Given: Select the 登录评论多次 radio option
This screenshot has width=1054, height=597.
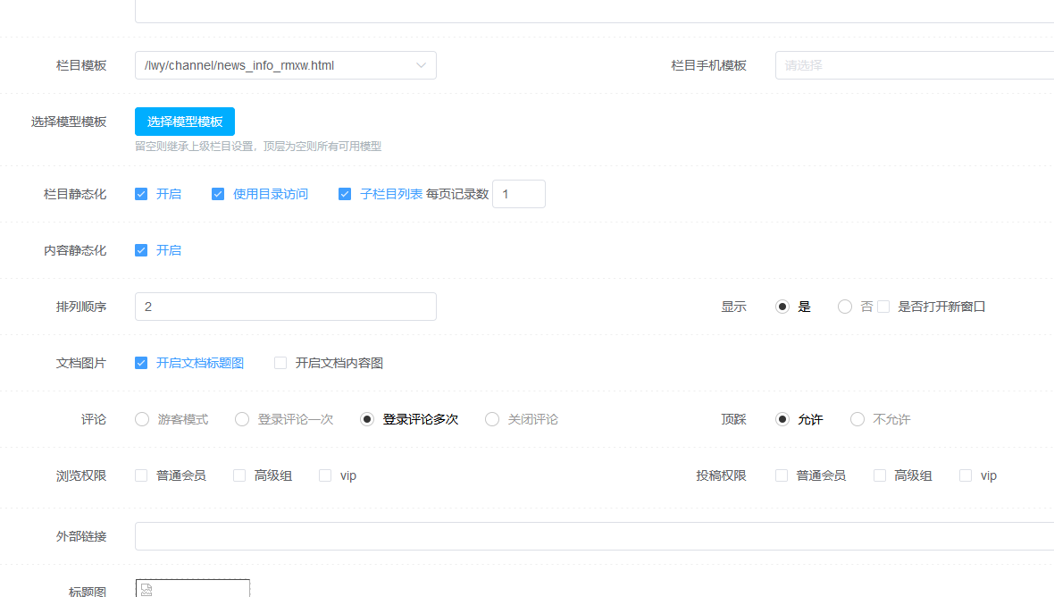Looking at the screenshot, I should [367, 419].
